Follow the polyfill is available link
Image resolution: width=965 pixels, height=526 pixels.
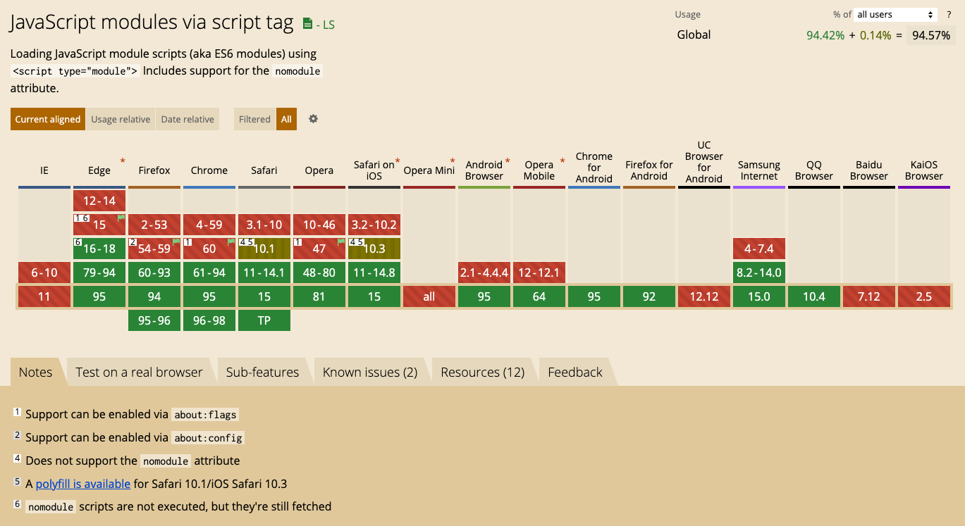[83, 484]
